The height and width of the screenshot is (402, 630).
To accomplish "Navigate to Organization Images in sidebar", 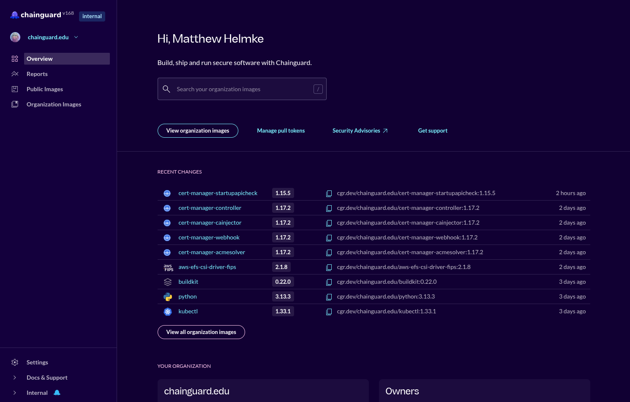I will (x=54, y=104).
